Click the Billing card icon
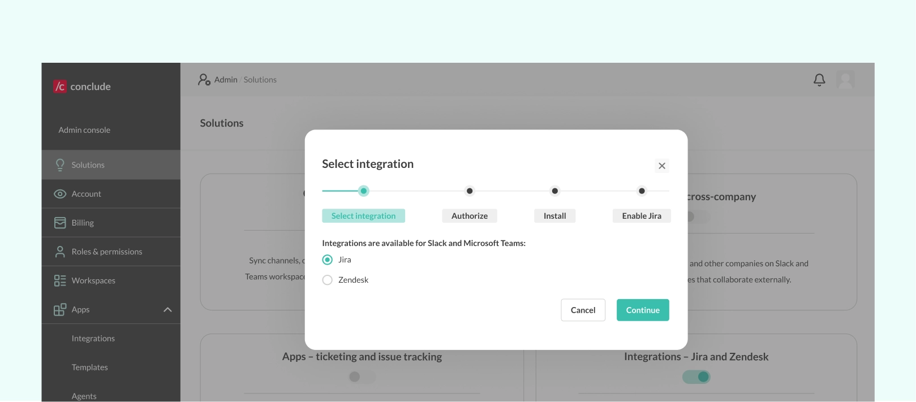 click(60, 223)
